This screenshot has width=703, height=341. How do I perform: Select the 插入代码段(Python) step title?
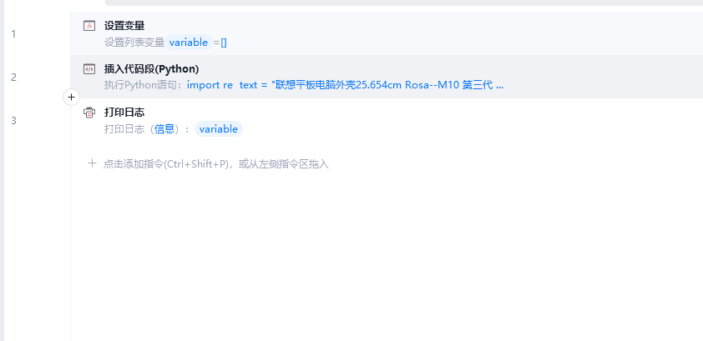pyautogui.click(x=152, y=69)
